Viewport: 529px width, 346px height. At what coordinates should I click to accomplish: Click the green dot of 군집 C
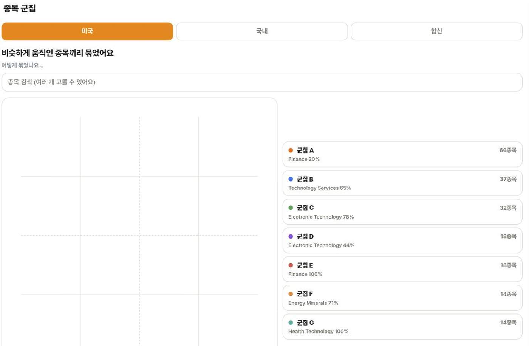pos(291,208)
